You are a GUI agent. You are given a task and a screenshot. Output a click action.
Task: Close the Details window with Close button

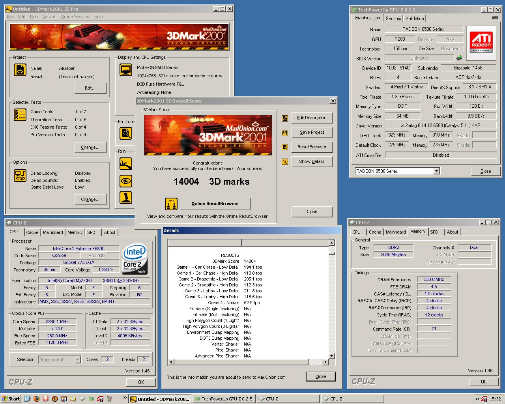coord(321,376)
